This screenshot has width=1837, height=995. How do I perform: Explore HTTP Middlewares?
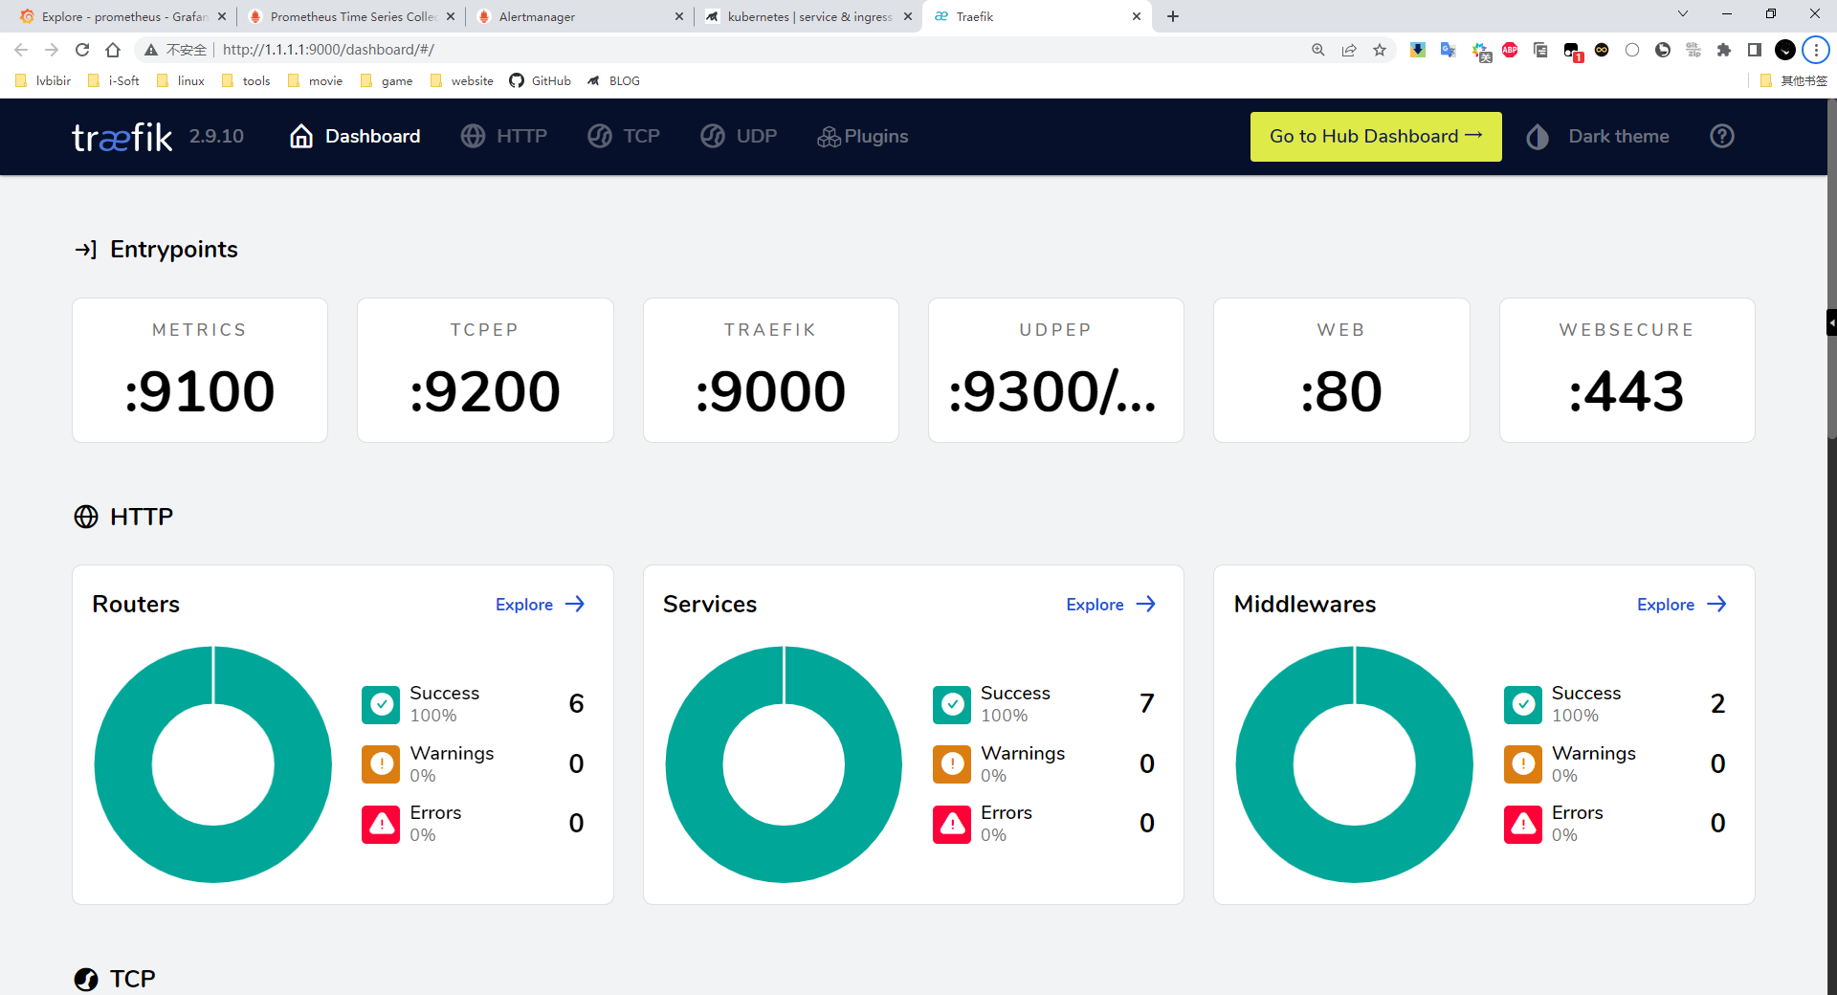[1681, 605]
